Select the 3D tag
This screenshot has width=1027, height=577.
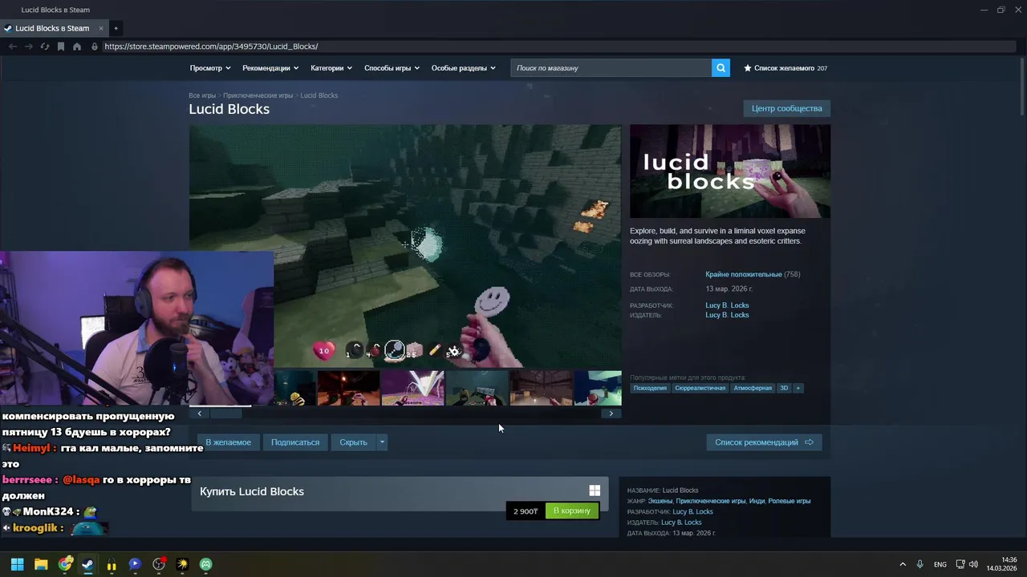click(784, 388)
